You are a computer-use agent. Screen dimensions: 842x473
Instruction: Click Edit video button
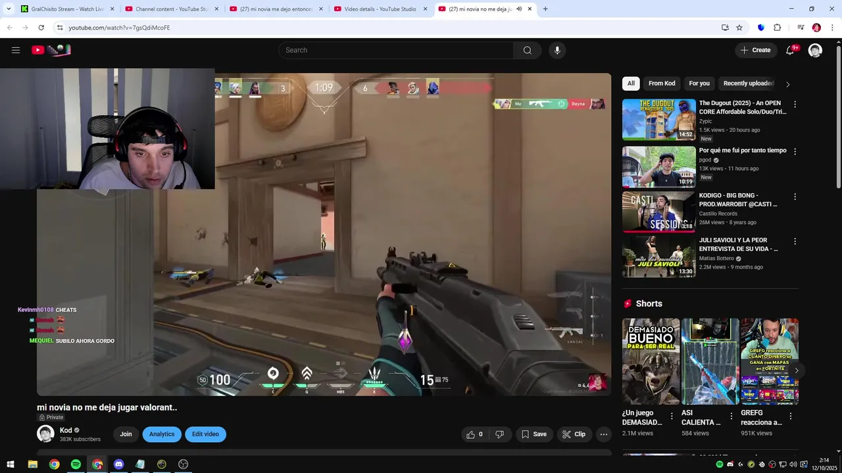pos(205,434)
